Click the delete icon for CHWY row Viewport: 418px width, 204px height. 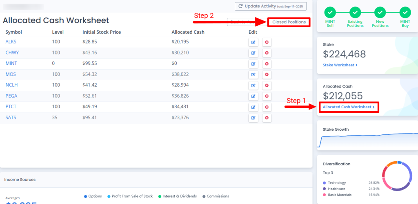tap(267, 53)
